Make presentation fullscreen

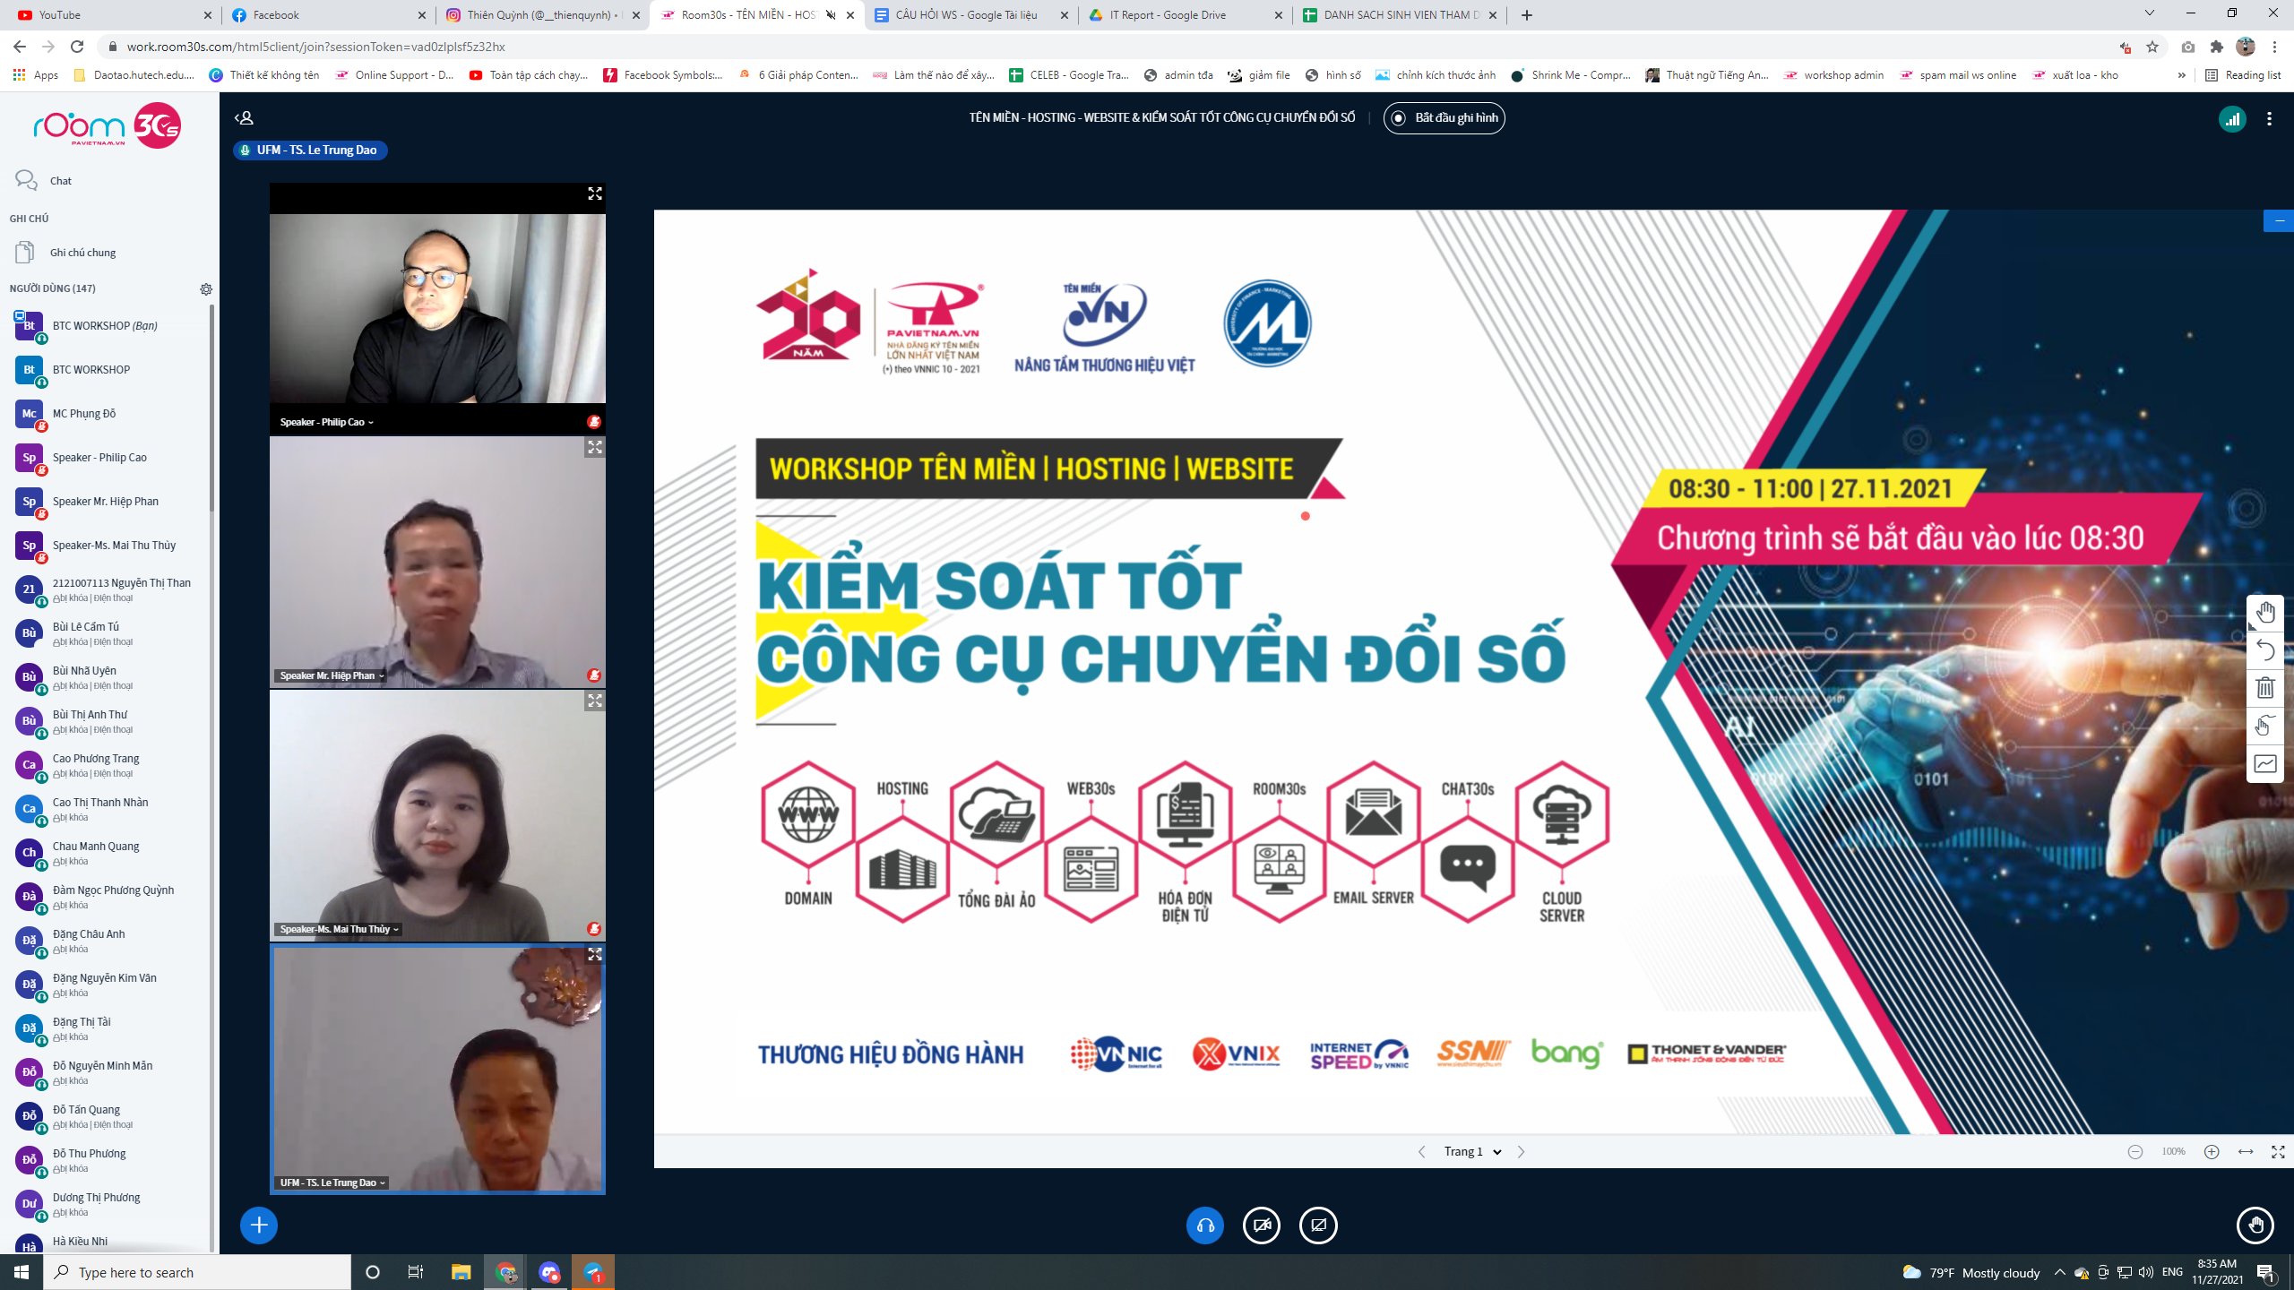point(2278,1152)
